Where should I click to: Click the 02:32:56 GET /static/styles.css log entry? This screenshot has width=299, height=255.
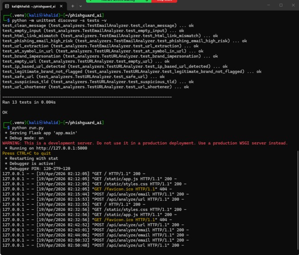tap(94, 210)
